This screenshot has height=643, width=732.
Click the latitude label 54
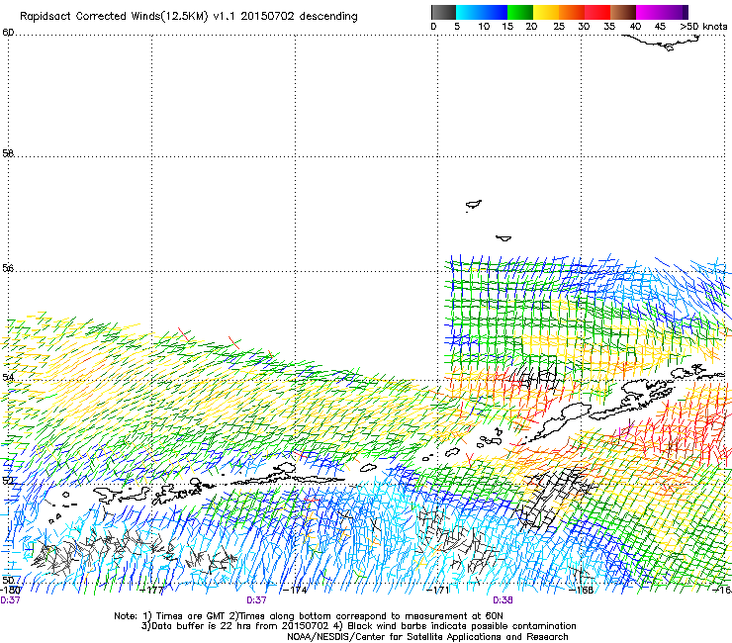point(8,377)
